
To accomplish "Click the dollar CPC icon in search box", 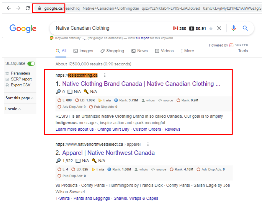I will click(192, 28).
